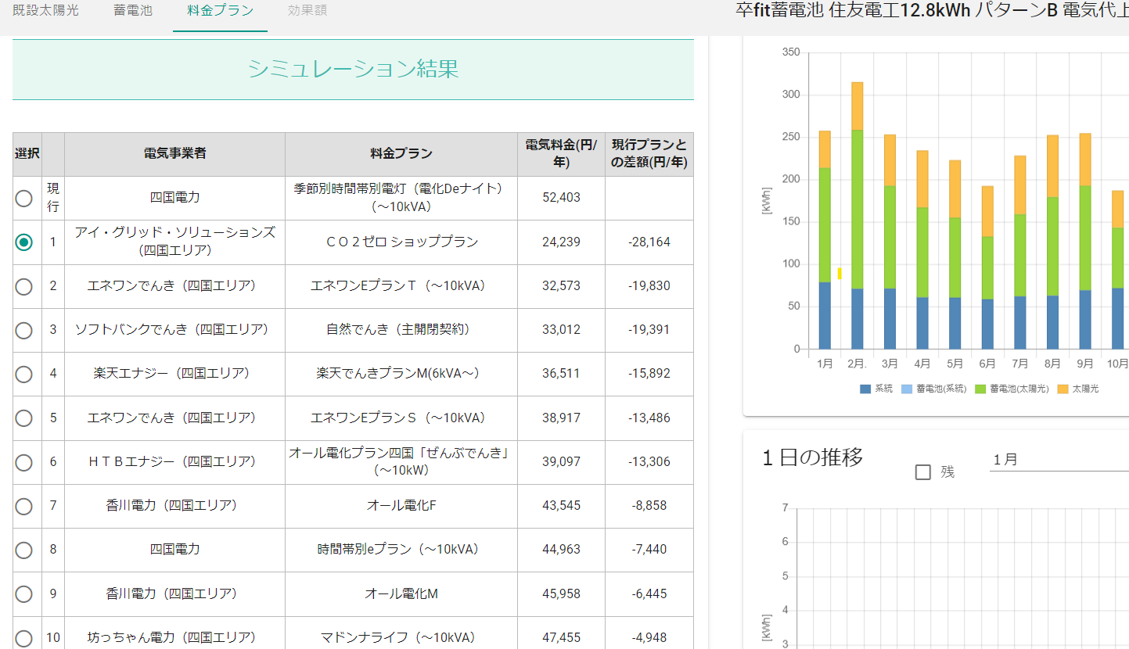Click the -13,486 difference cell
Screen dimensions: 1129x649
pos(649,418)
